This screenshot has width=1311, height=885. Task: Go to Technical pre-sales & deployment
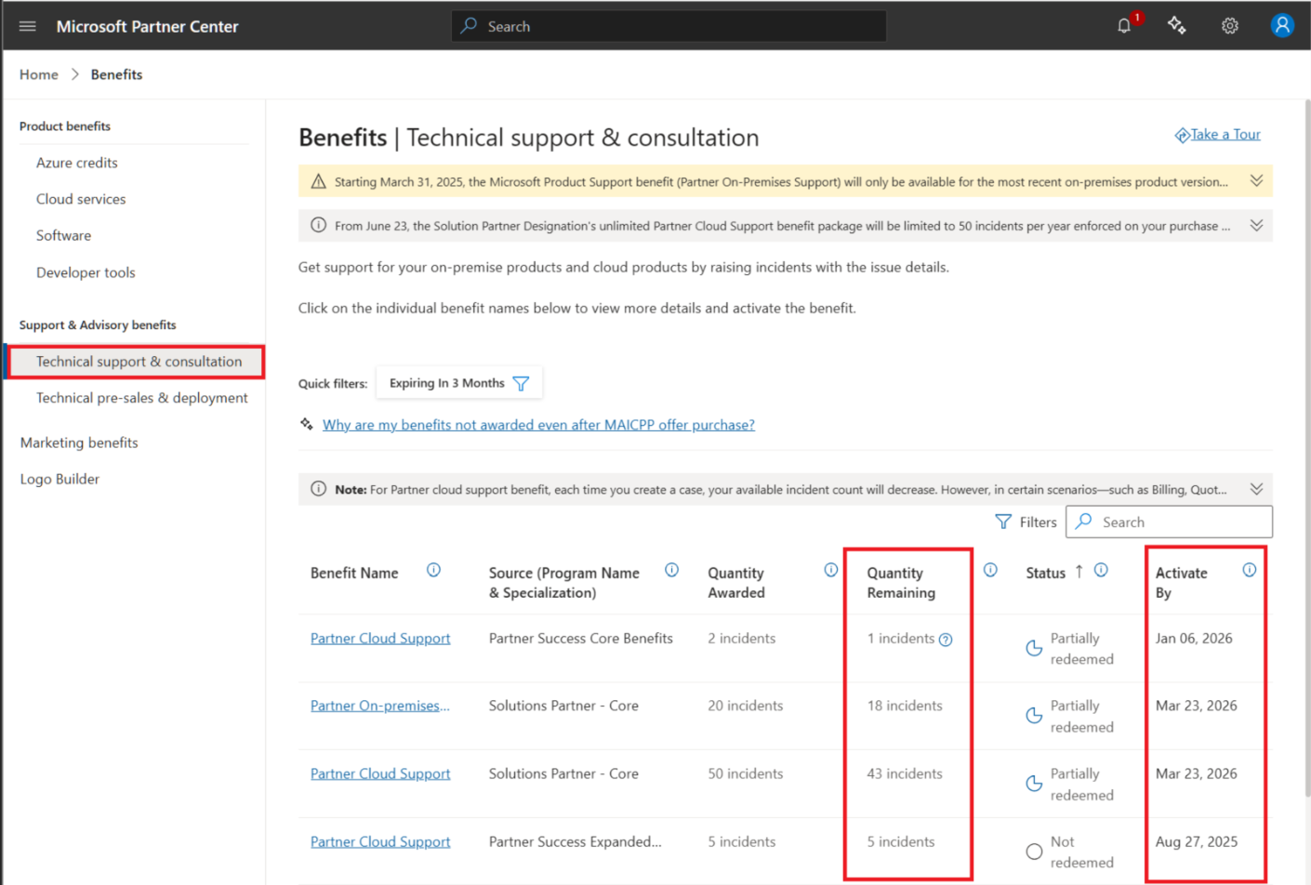tap(141, 398)
